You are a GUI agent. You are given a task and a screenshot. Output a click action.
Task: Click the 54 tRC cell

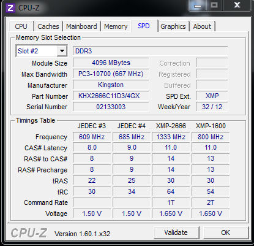(x=211, y=191)
